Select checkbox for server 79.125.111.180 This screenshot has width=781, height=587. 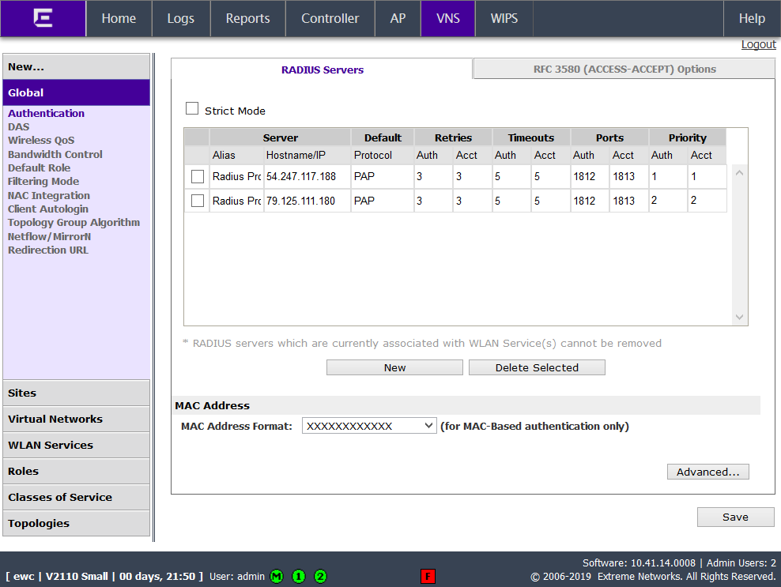(x=198, y=201)
